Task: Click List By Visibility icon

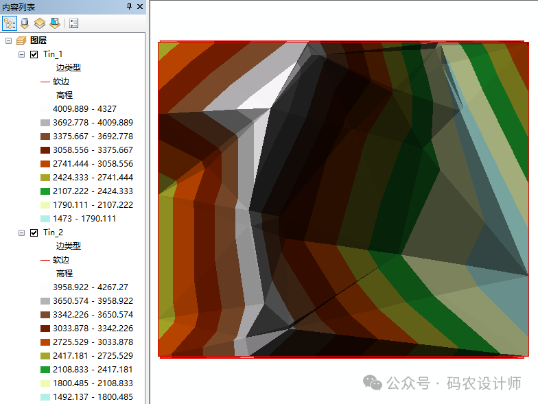Action: [x=40, y=23]
